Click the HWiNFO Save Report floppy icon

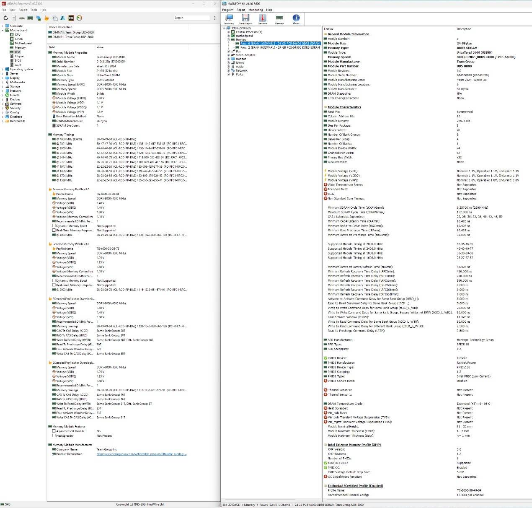[245, 18]
